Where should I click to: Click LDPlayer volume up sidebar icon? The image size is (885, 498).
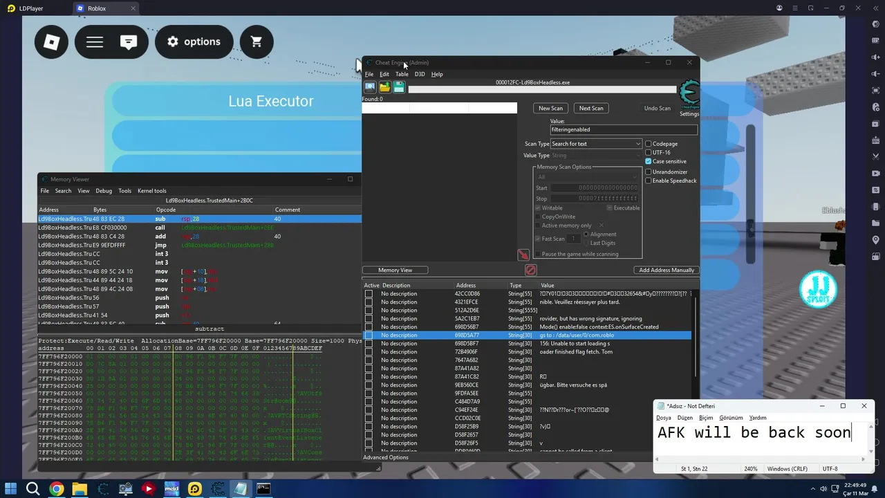tap(876, 57)
